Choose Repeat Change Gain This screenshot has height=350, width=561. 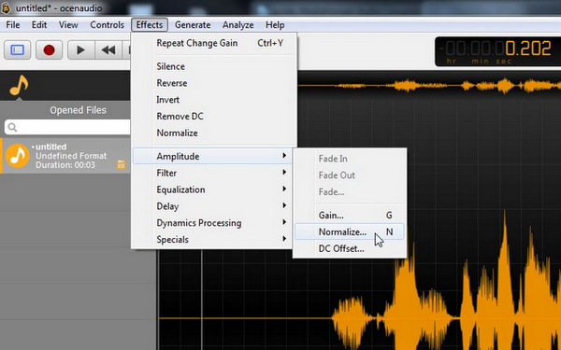click(214, 43)
